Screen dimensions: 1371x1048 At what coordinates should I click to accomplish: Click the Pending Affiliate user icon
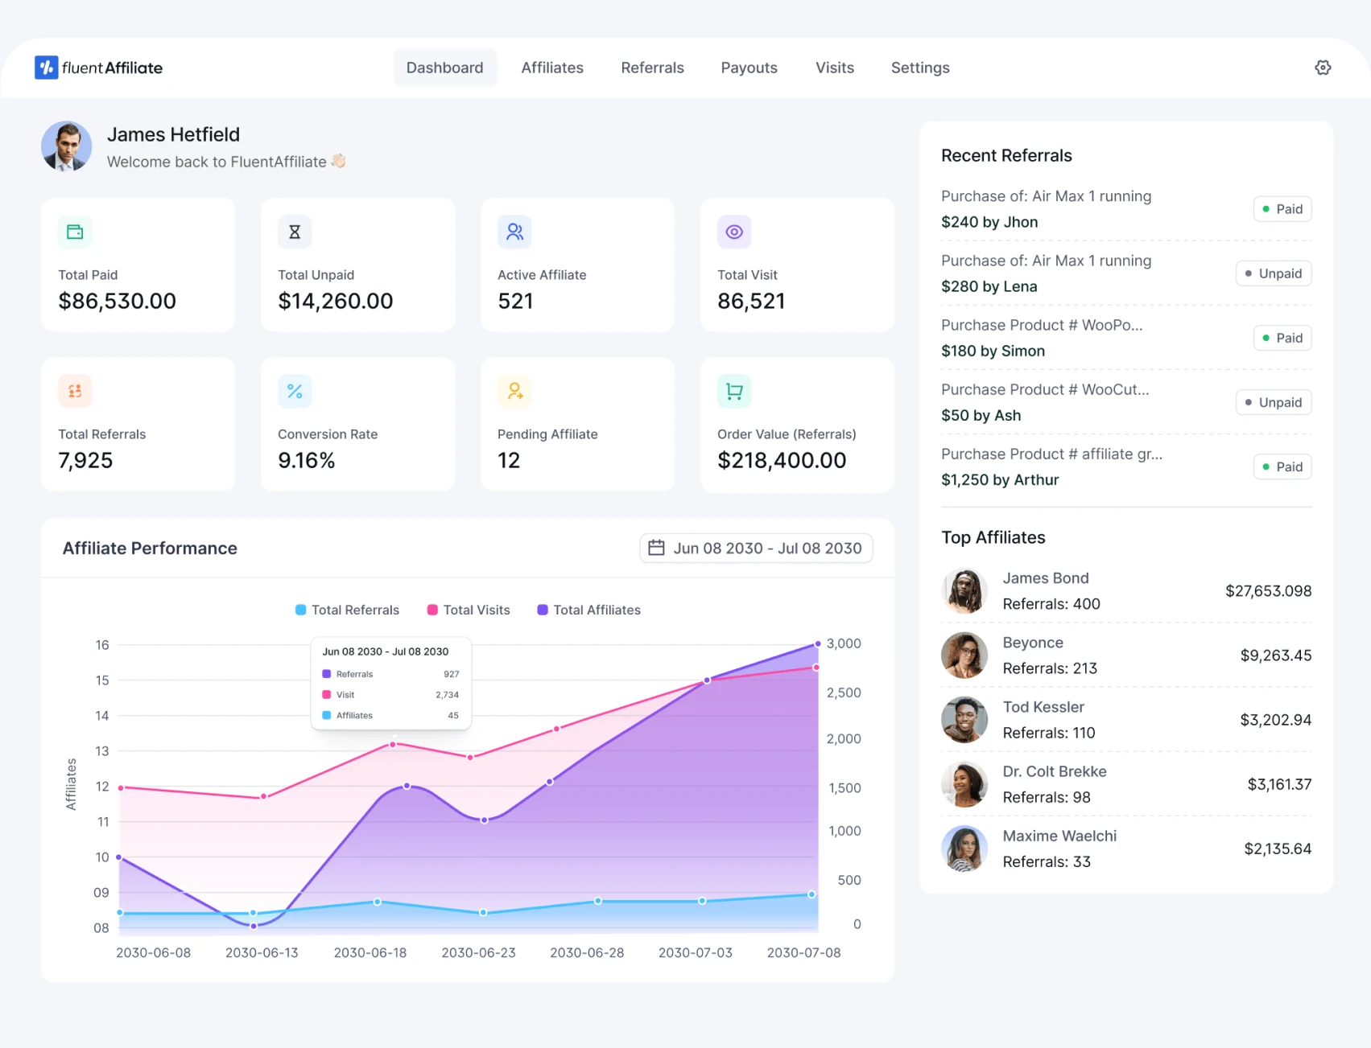(514, 391)
